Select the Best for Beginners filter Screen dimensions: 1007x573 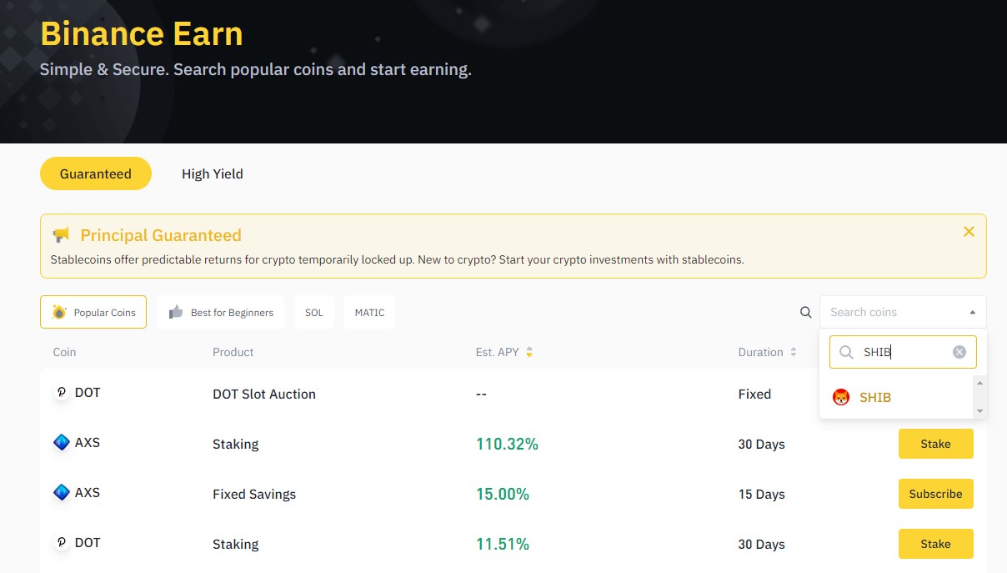(220, 312)
